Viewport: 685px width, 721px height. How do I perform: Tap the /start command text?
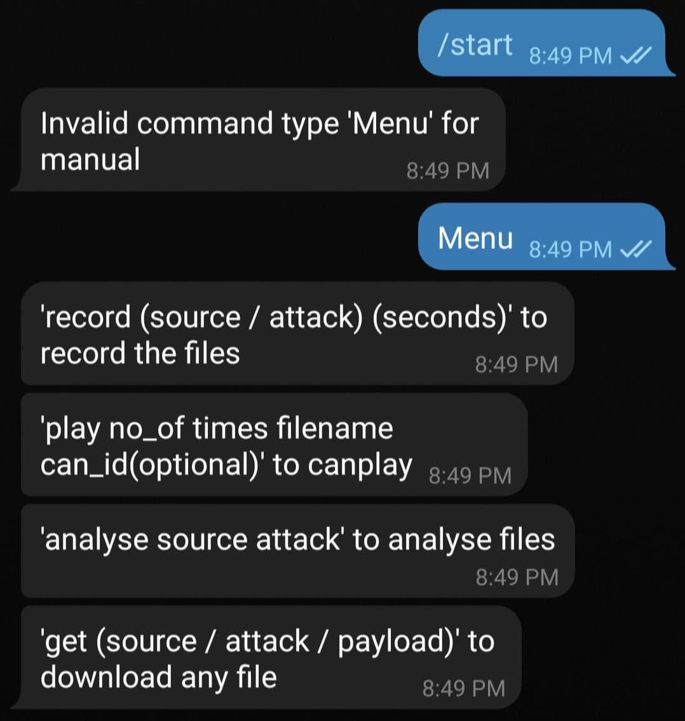475,45
